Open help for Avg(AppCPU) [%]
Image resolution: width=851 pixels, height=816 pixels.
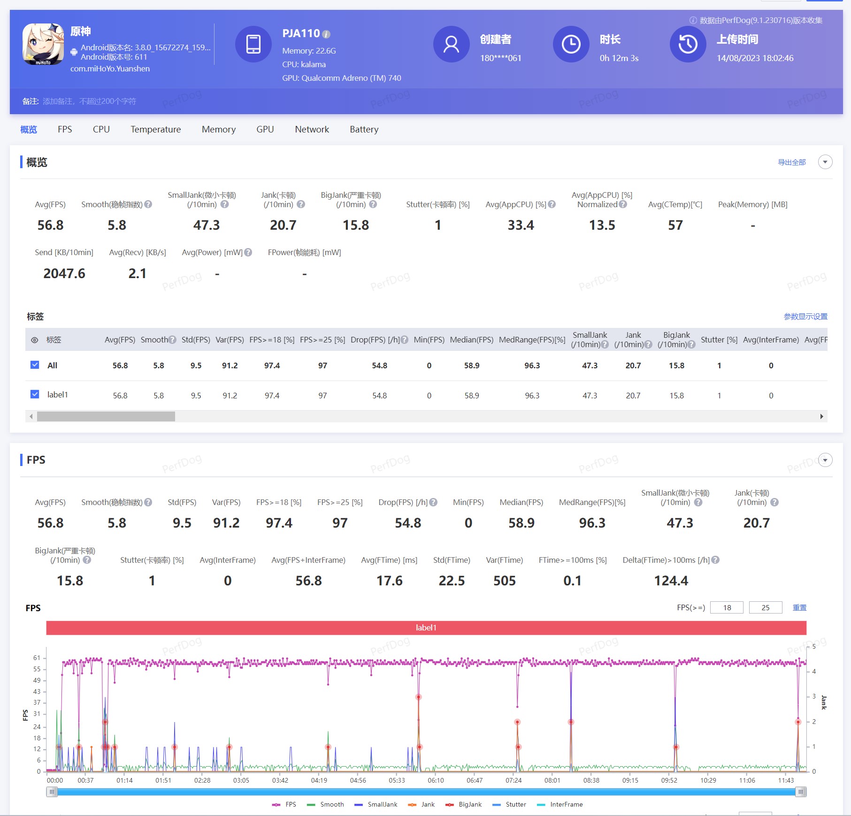pyautogui.click(x=552, y=204)
